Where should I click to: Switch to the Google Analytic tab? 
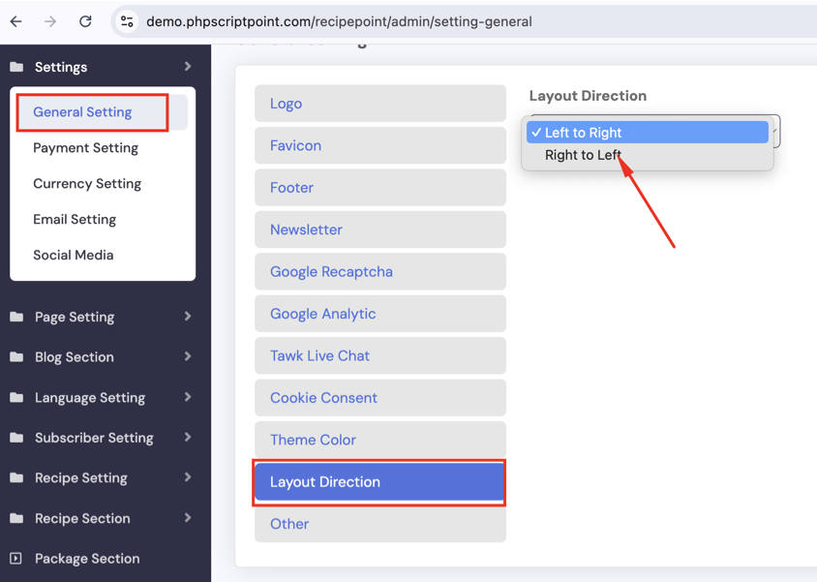point(380,314)
